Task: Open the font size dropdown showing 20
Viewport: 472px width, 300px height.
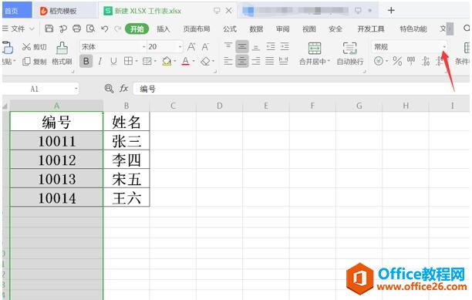Action: [x=180, y=46]
